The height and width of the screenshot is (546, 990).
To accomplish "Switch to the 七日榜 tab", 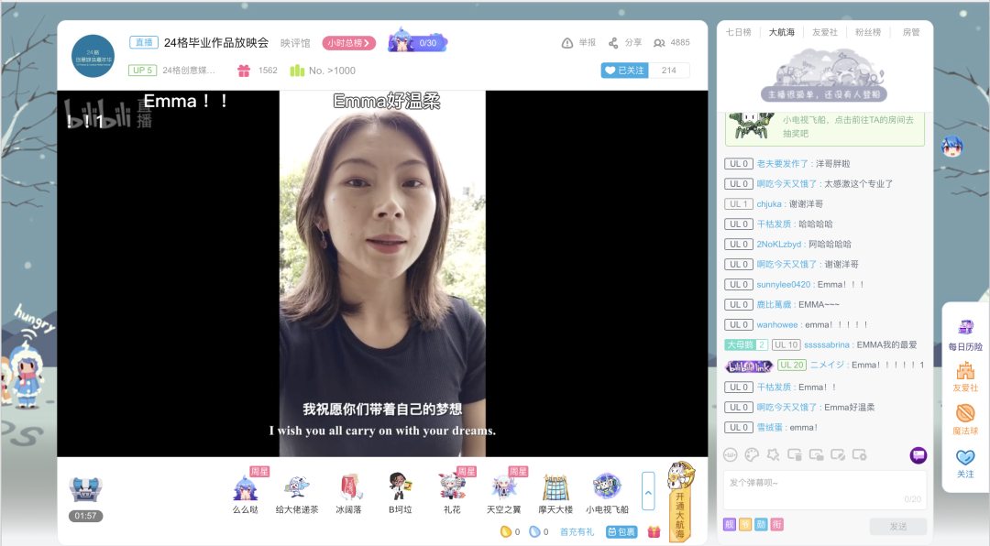I will click(738, 32).
